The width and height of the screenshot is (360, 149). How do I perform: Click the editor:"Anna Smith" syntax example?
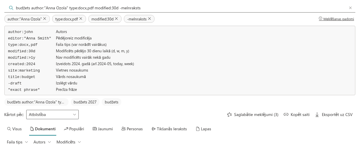pyautogui.click(x=29, y=38)
